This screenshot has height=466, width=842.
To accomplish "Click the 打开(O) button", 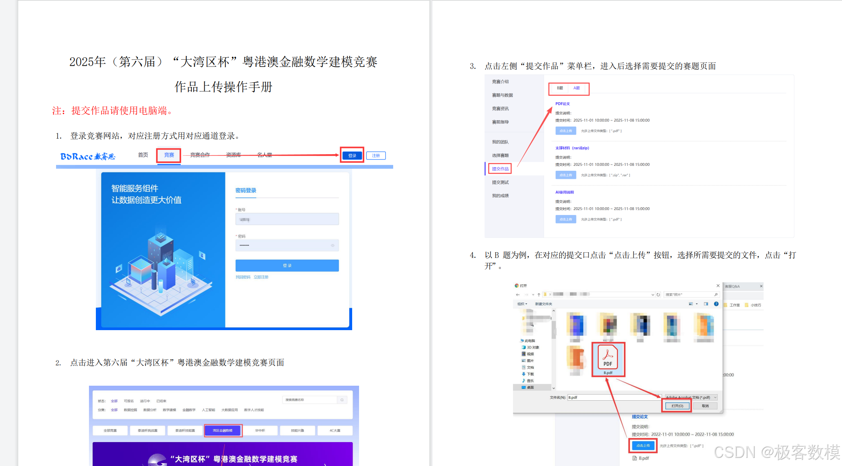I will 677,406.
